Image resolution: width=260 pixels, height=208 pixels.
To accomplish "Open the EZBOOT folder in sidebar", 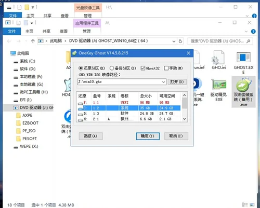I will [27, 123].
